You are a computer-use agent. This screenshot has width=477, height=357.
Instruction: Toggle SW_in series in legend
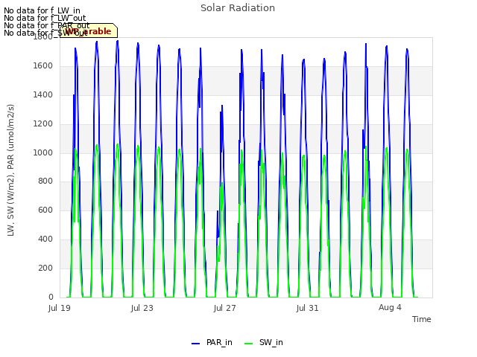pyautogui.click(x=263, y=342)
